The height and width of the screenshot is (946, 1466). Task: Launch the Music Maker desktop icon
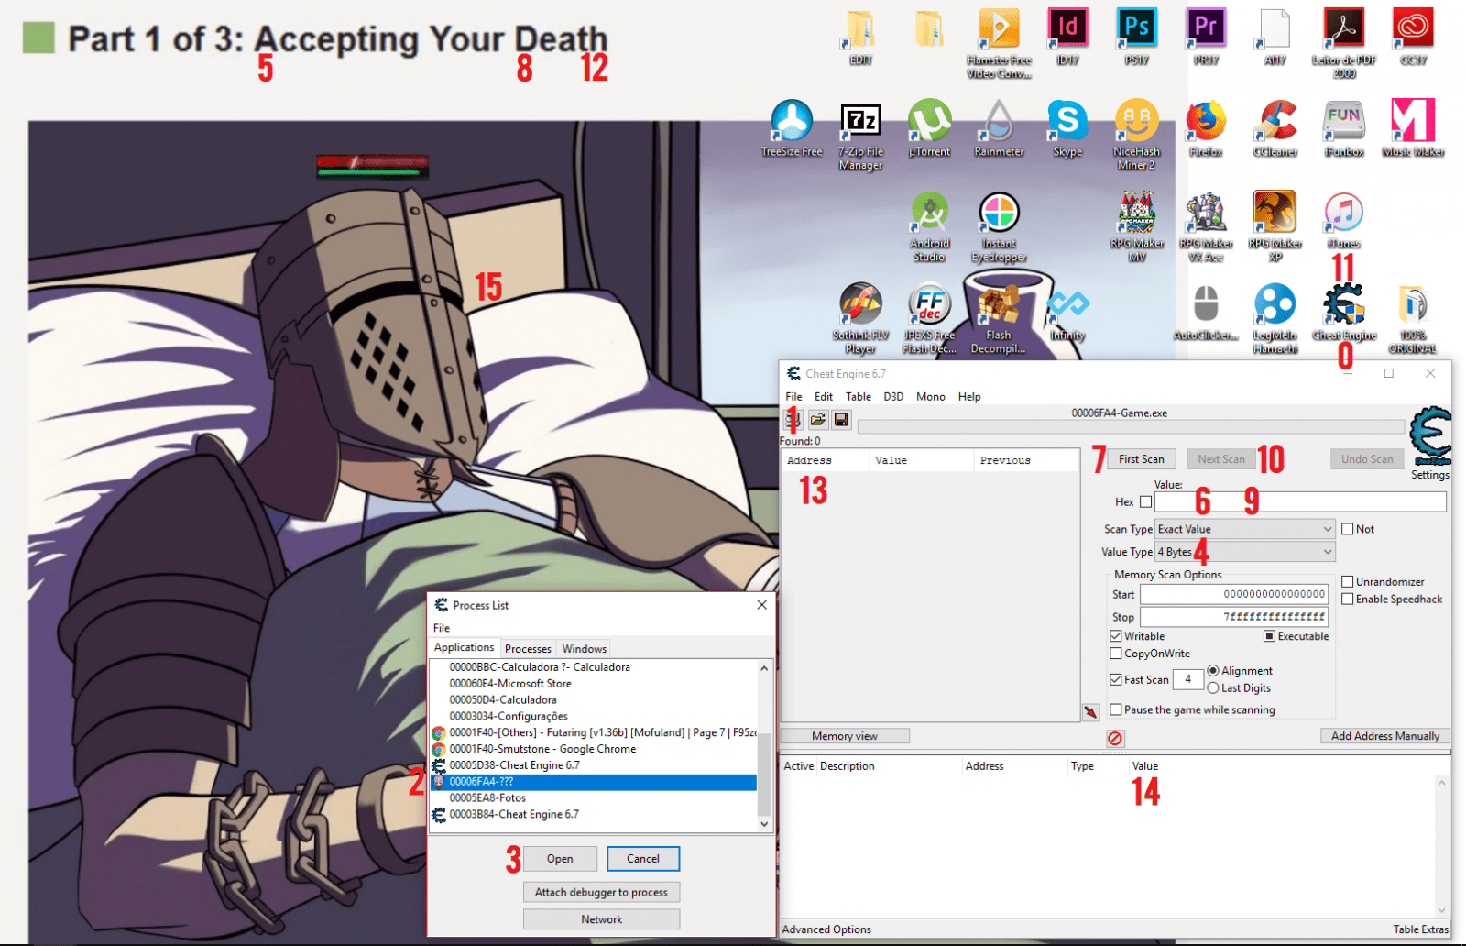1413,128
